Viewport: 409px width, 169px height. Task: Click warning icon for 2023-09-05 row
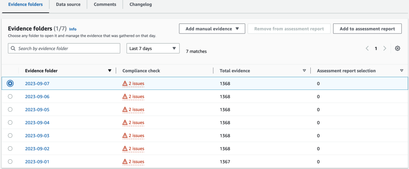click(125, 109)
